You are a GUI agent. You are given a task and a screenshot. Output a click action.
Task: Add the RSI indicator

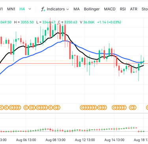pyautogui.click(x=123, y=9)
